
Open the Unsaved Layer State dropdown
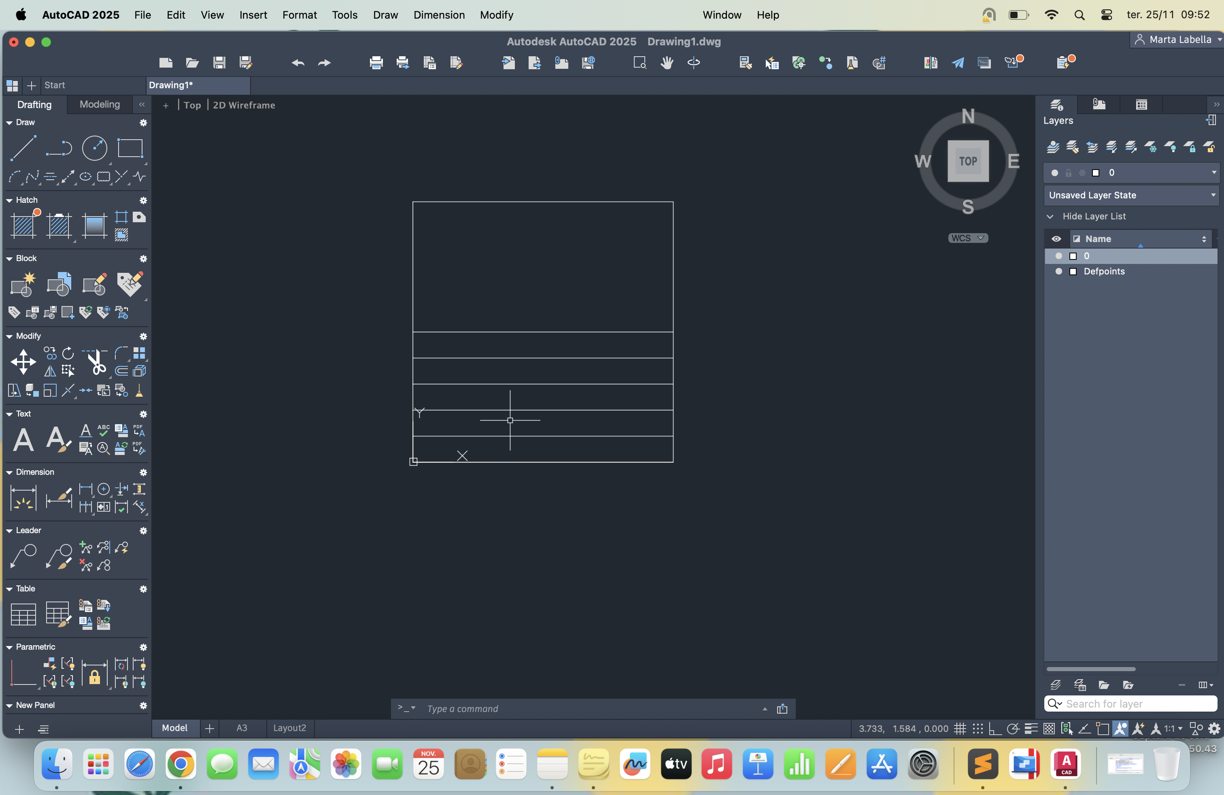(1131, 196)
